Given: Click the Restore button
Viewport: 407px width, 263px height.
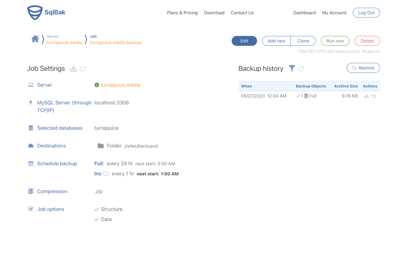Looking at the screenshot, I should tap(363, 68).
